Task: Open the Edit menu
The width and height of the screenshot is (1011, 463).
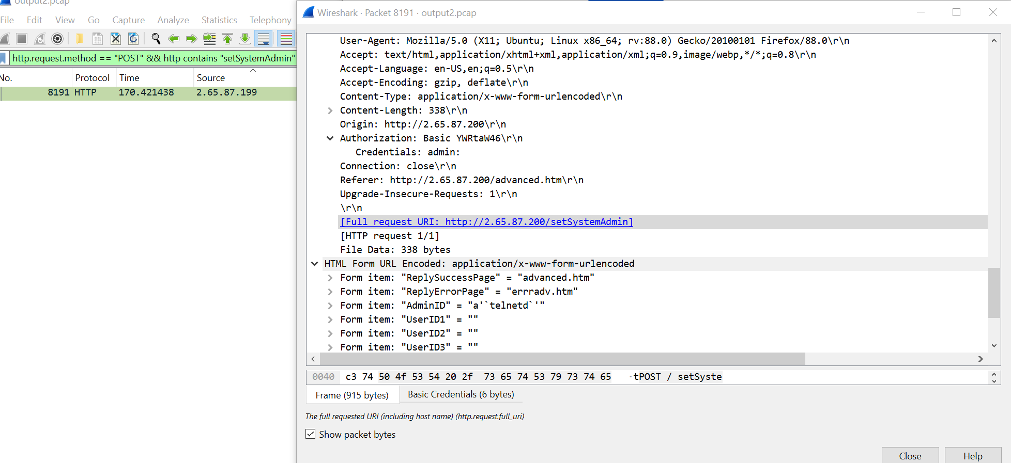Action: [35, 20]
